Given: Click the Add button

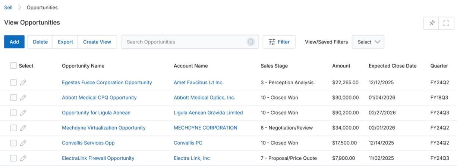Looking at the screenshot, I should [x=14, y=42].
